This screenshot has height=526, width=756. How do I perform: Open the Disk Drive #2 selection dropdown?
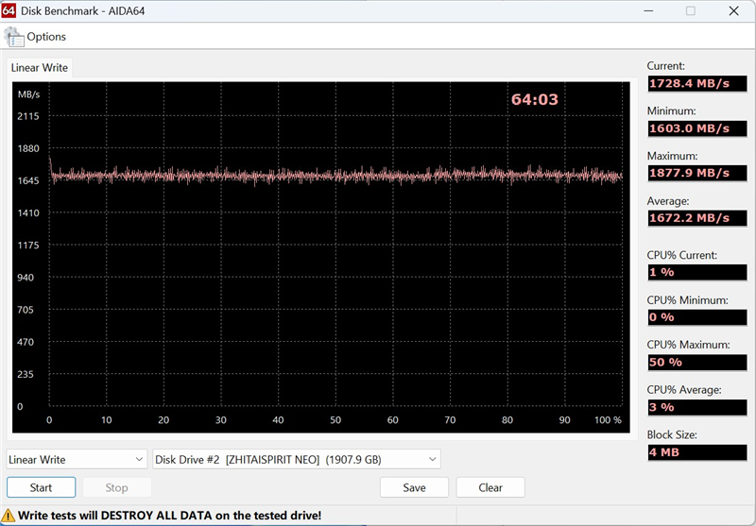(297, 460)
